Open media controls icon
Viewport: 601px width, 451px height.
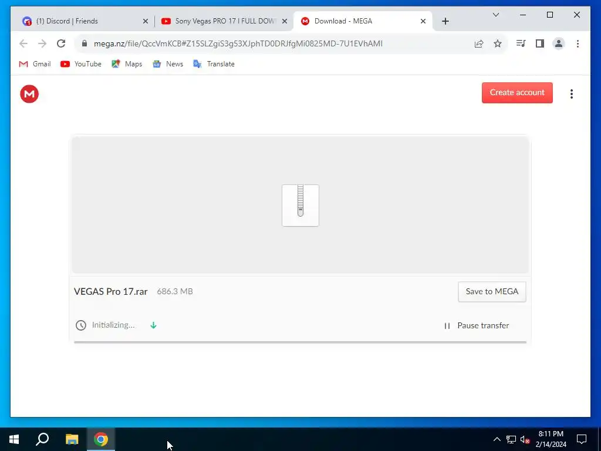(521, 43)
